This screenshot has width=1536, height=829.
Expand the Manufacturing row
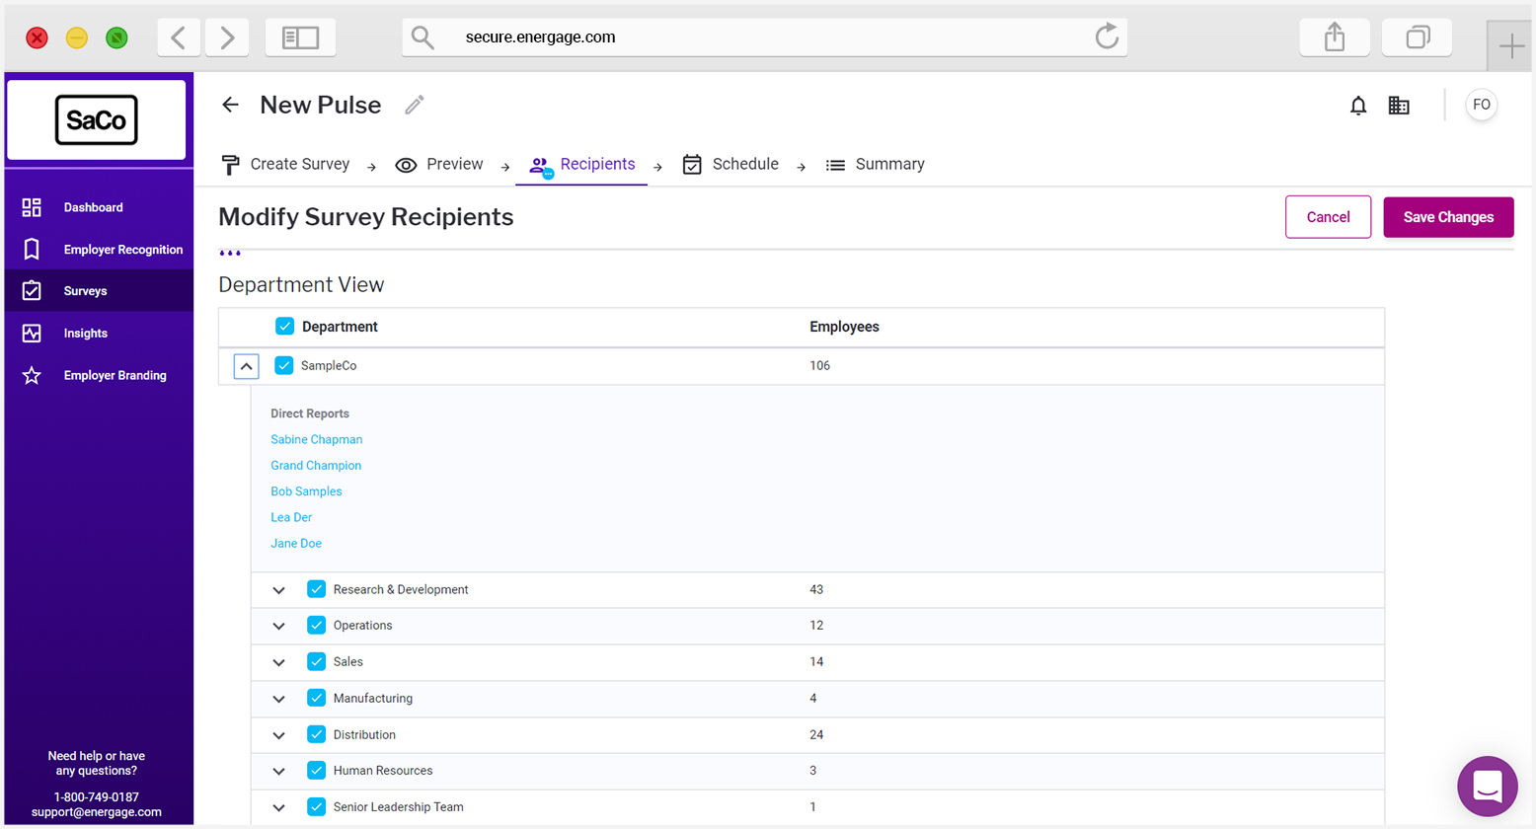[279, 699]
